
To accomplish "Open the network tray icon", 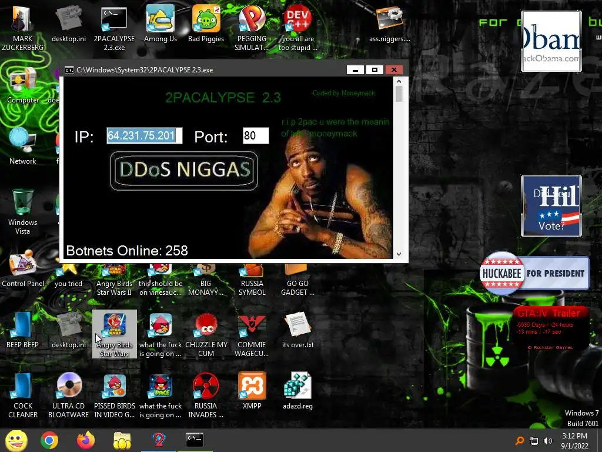I will pyautogui.click(x=534, y=441).
